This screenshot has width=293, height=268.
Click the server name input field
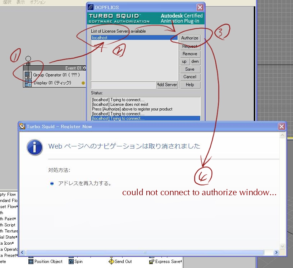pyautogui.click(x=123, y=85)
